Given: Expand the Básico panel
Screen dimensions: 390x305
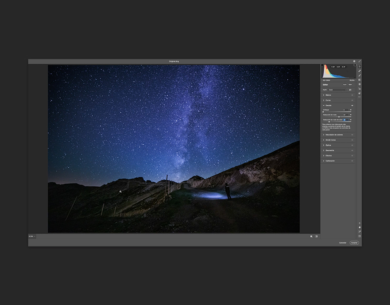Looking at the screenshot, I should [324, 95].
